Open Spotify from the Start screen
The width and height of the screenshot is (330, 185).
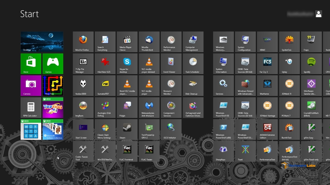point(311,63)
